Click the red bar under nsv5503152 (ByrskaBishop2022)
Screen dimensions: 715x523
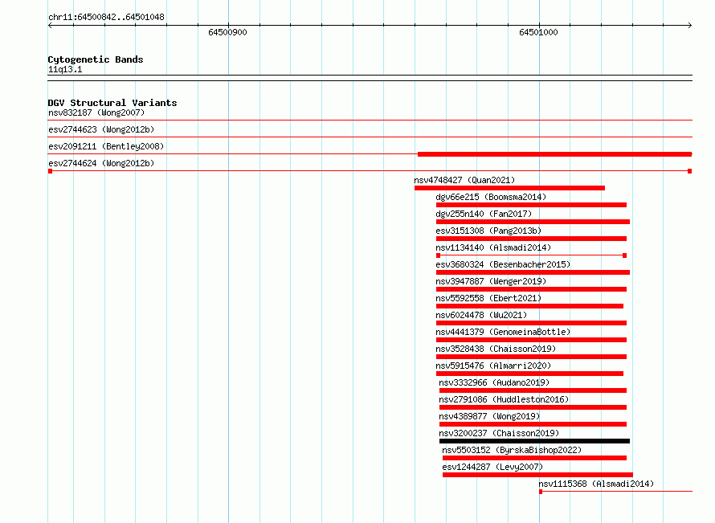(534, 458)
